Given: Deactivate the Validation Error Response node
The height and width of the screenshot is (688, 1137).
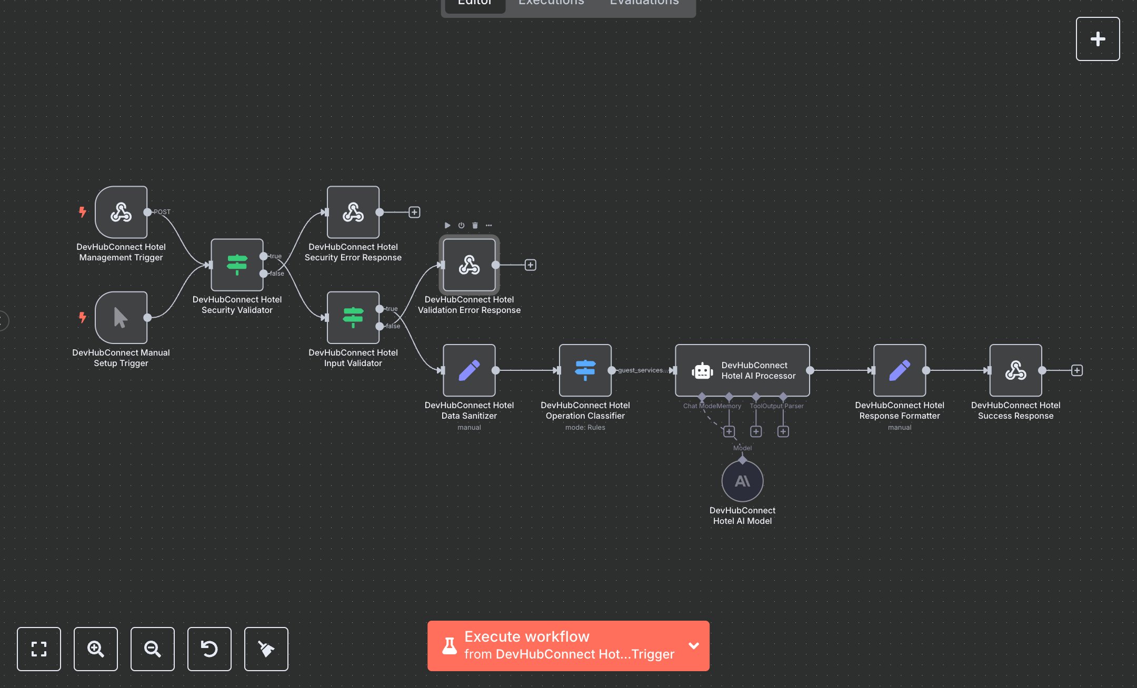Looking at the screenshot, I should 461,225.
